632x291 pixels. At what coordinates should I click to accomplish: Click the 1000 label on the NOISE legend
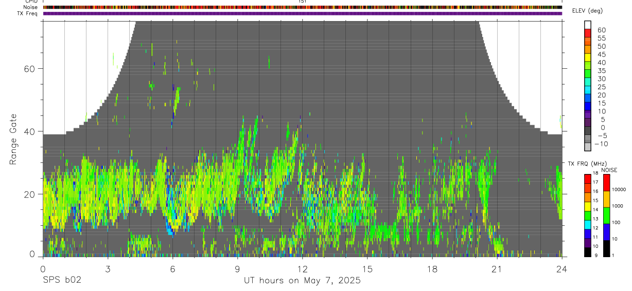tap(617, 206)
